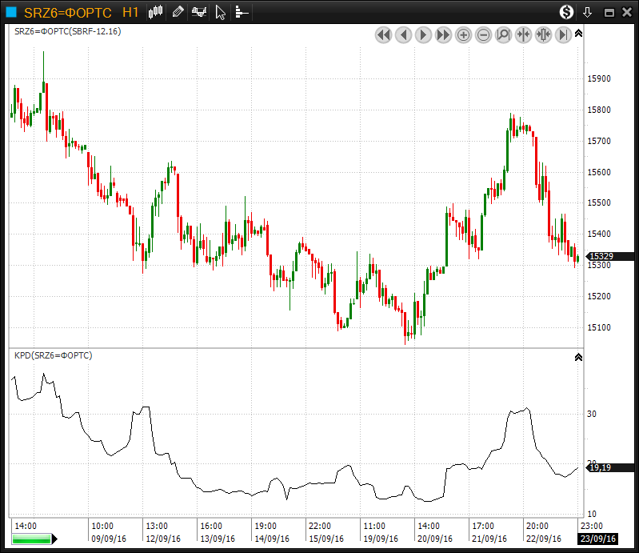
Task: Click the green time scrollbar slider
Action: (32, 539)
